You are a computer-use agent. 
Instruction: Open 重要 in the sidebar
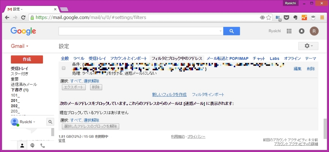point(15,79)
